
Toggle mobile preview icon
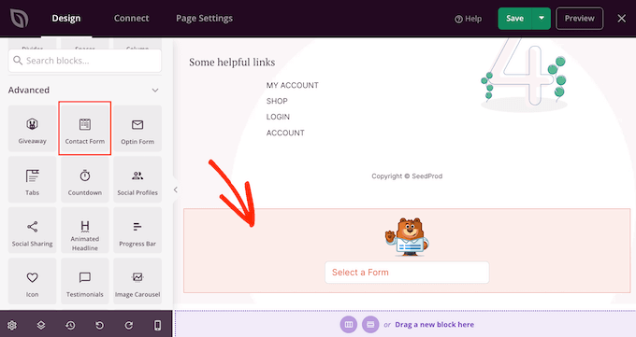coord(158,325)
